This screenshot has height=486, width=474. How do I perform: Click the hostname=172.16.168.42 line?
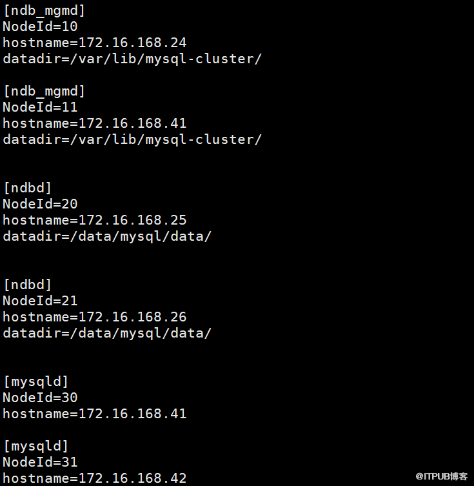(x=94, y=478)
